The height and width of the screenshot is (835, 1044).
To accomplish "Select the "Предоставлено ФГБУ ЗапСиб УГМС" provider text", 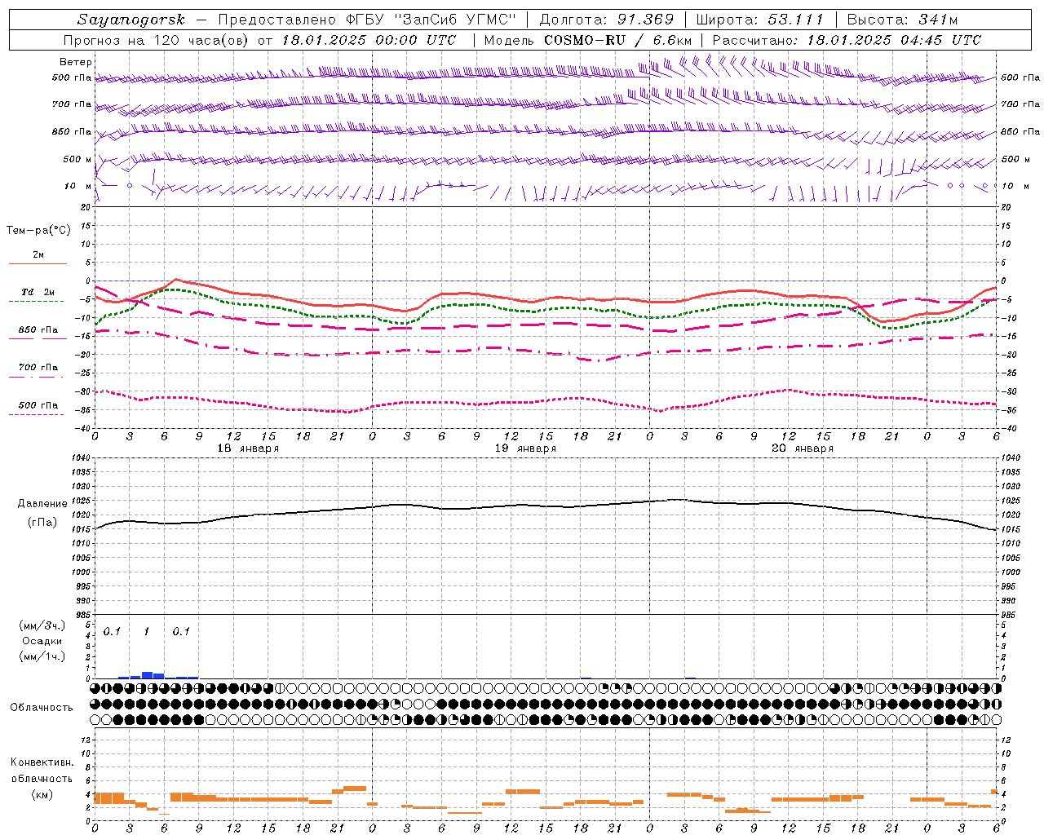I will 368,20.
